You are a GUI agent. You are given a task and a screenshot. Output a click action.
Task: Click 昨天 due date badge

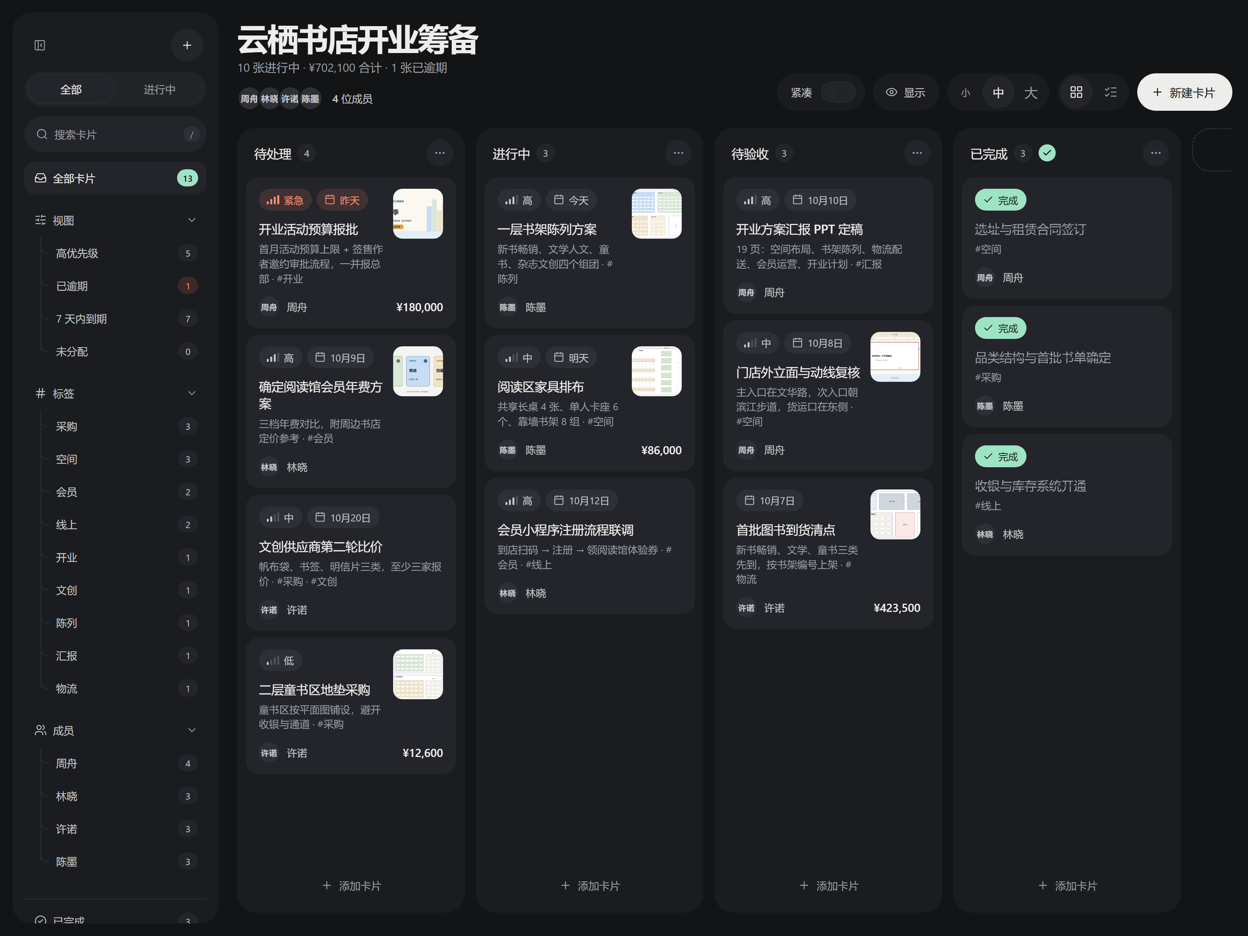342,200
